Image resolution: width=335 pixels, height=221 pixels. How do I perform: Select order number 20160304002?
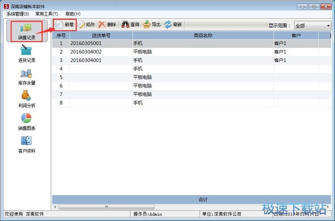(x=86, y=52)
